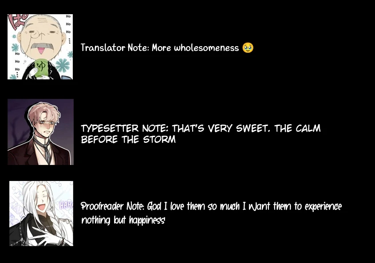Click the word 'SWEET' in typesetter note
Viewport: 375px width, 263px height.
(253, 128)
